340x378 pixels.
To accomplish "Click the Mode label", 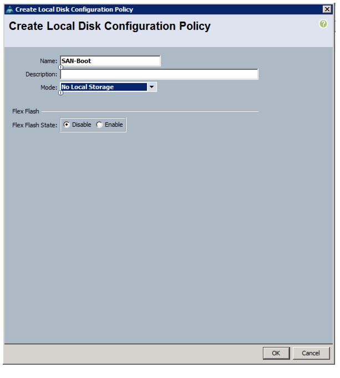I will click(49, 87).
